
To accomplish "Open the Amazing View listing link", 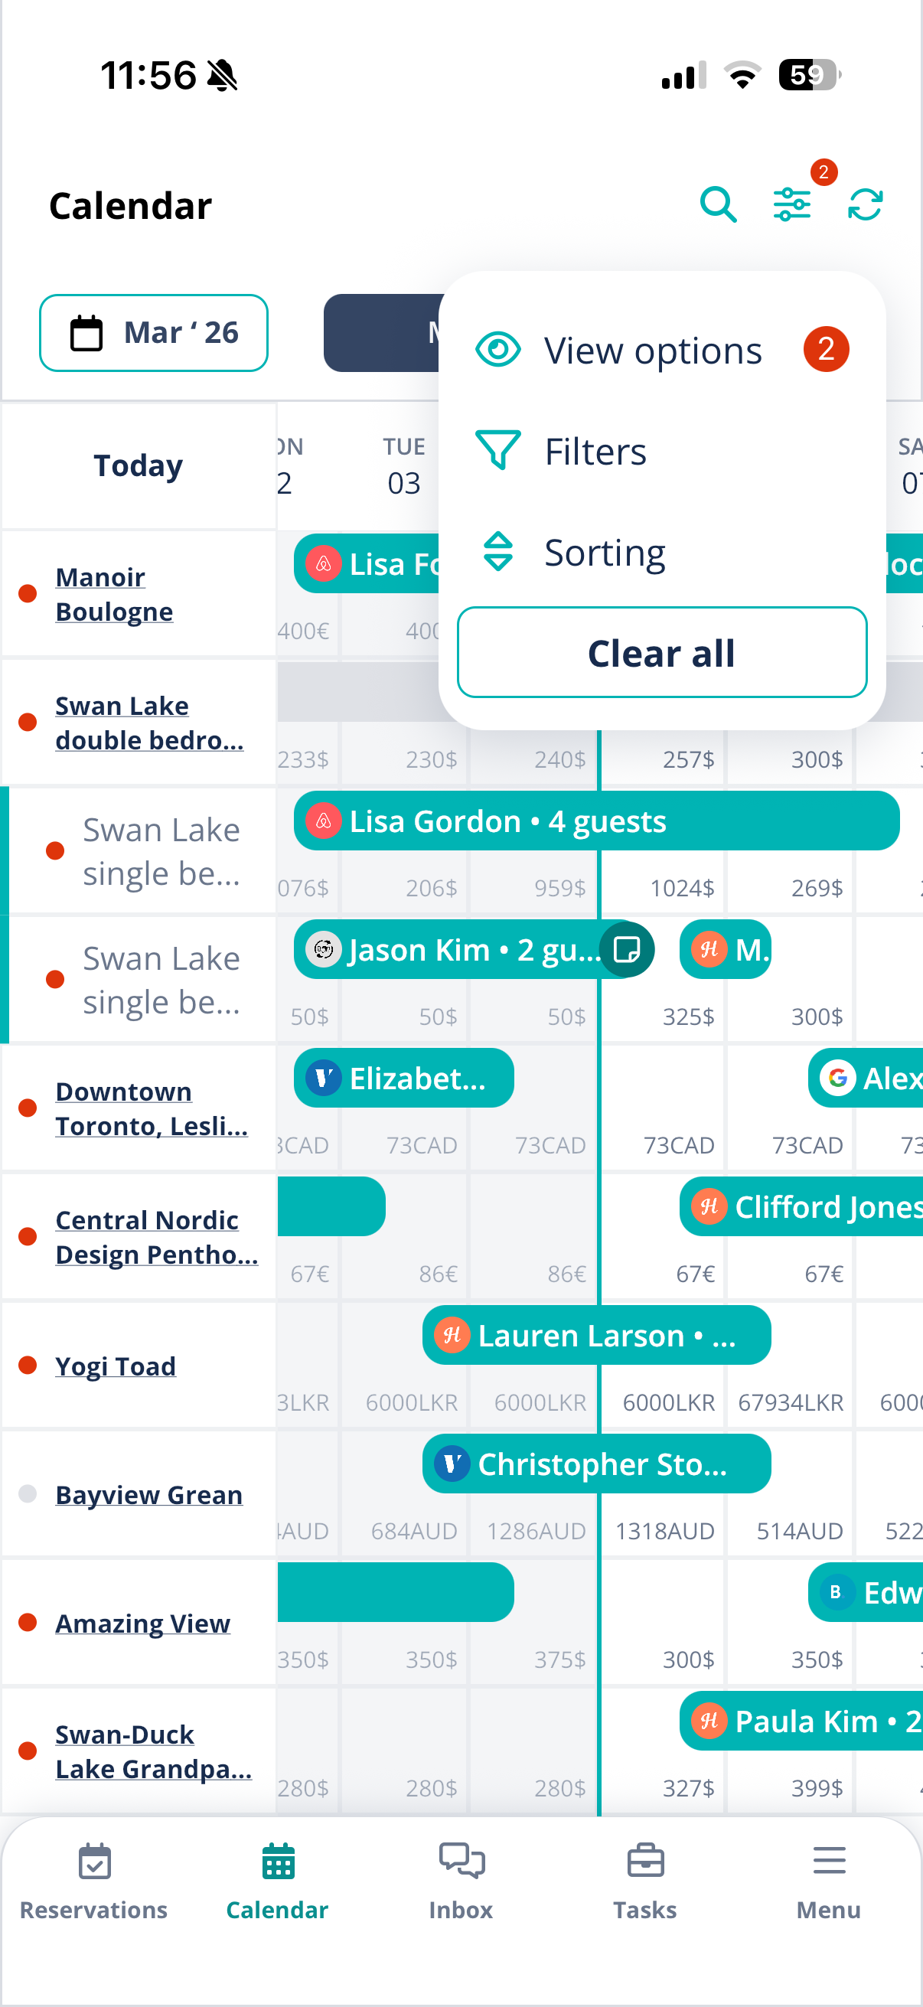I will (x=142, y=1622).
